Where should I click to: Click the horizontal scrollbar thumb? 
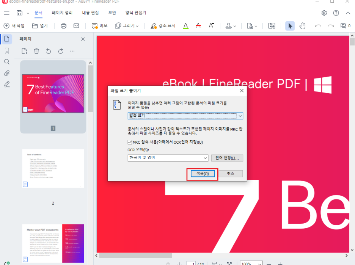pyautogui.click(x=136, y=256)
